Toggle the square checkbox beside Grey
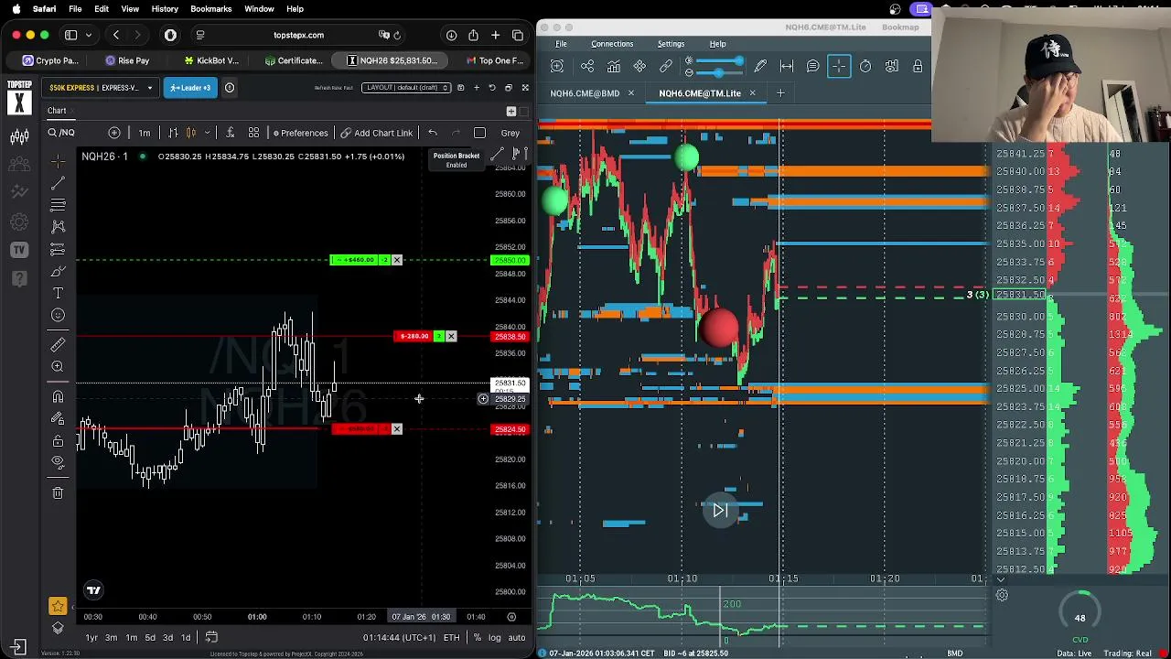 point(479,133)
